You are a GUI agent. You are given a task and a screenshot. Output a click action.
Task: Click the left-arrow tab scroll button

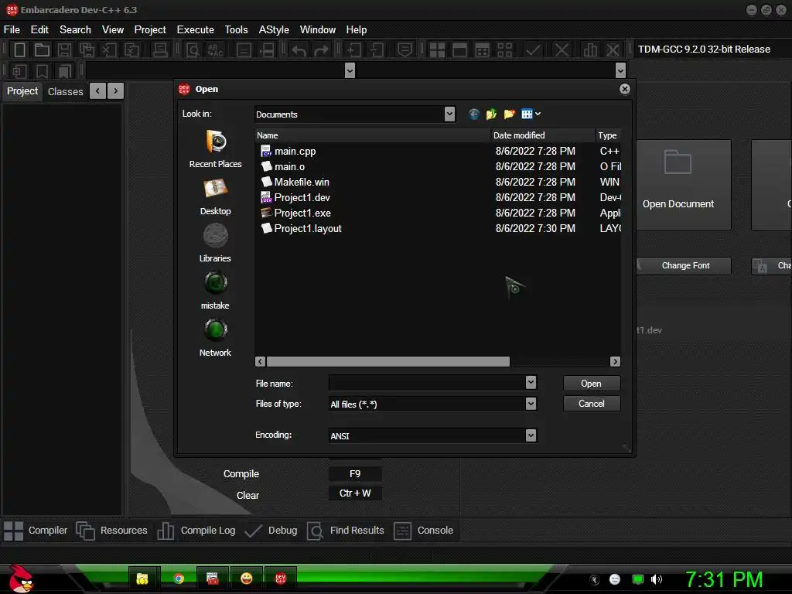tap(97, 91)
